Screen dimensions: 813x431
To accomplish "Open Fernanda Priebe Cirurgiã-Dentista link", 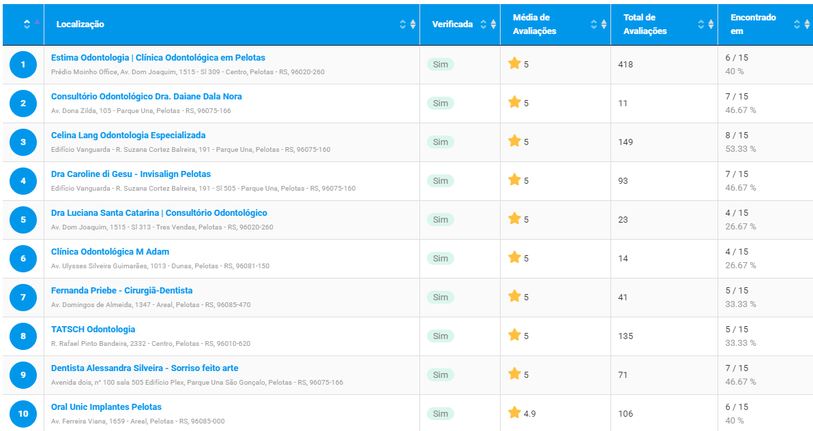I will 122,290.
